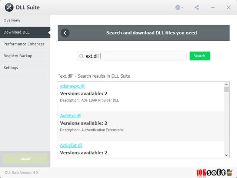Viewport: 237px width, 178px height.
Task: Open Registry Backup section
Action: coord(25,56)
